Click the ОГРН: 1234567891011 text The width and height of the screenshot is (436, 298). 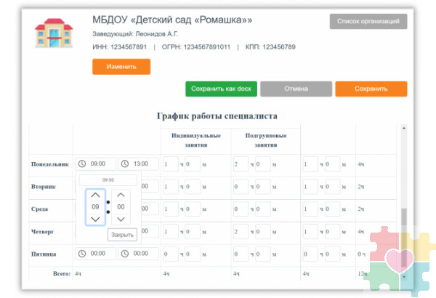coord(196,47)
